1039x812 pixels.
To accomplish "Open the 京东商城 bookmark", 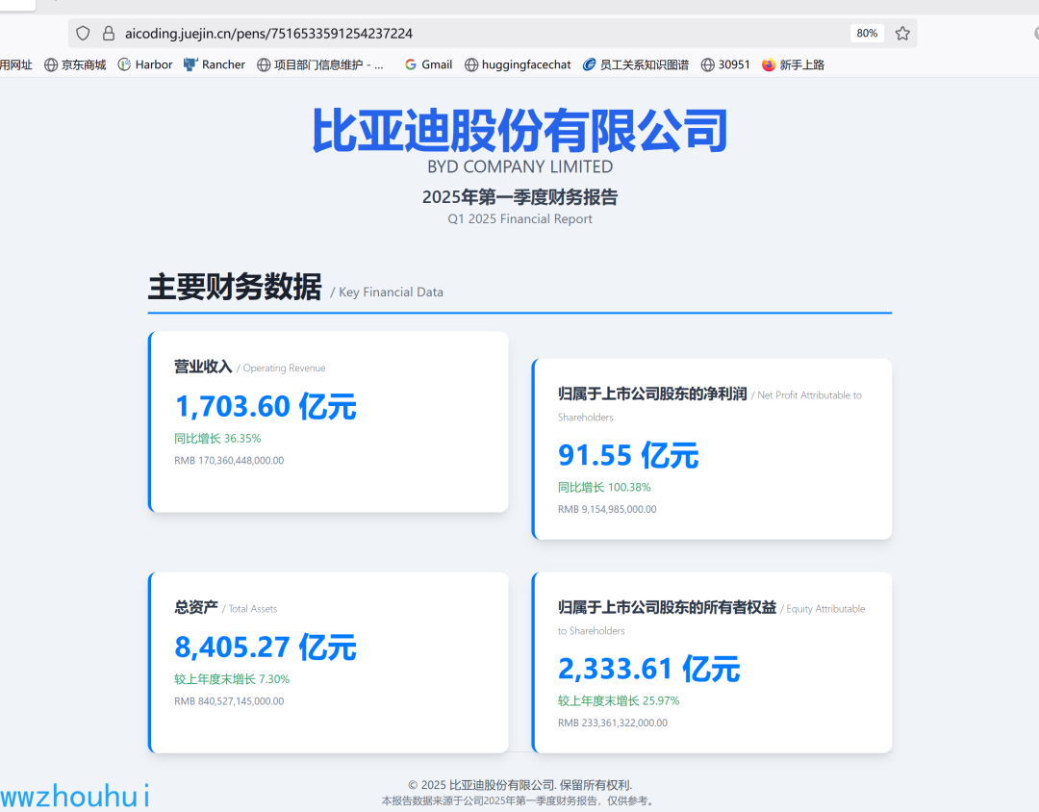I will (75, 64).
